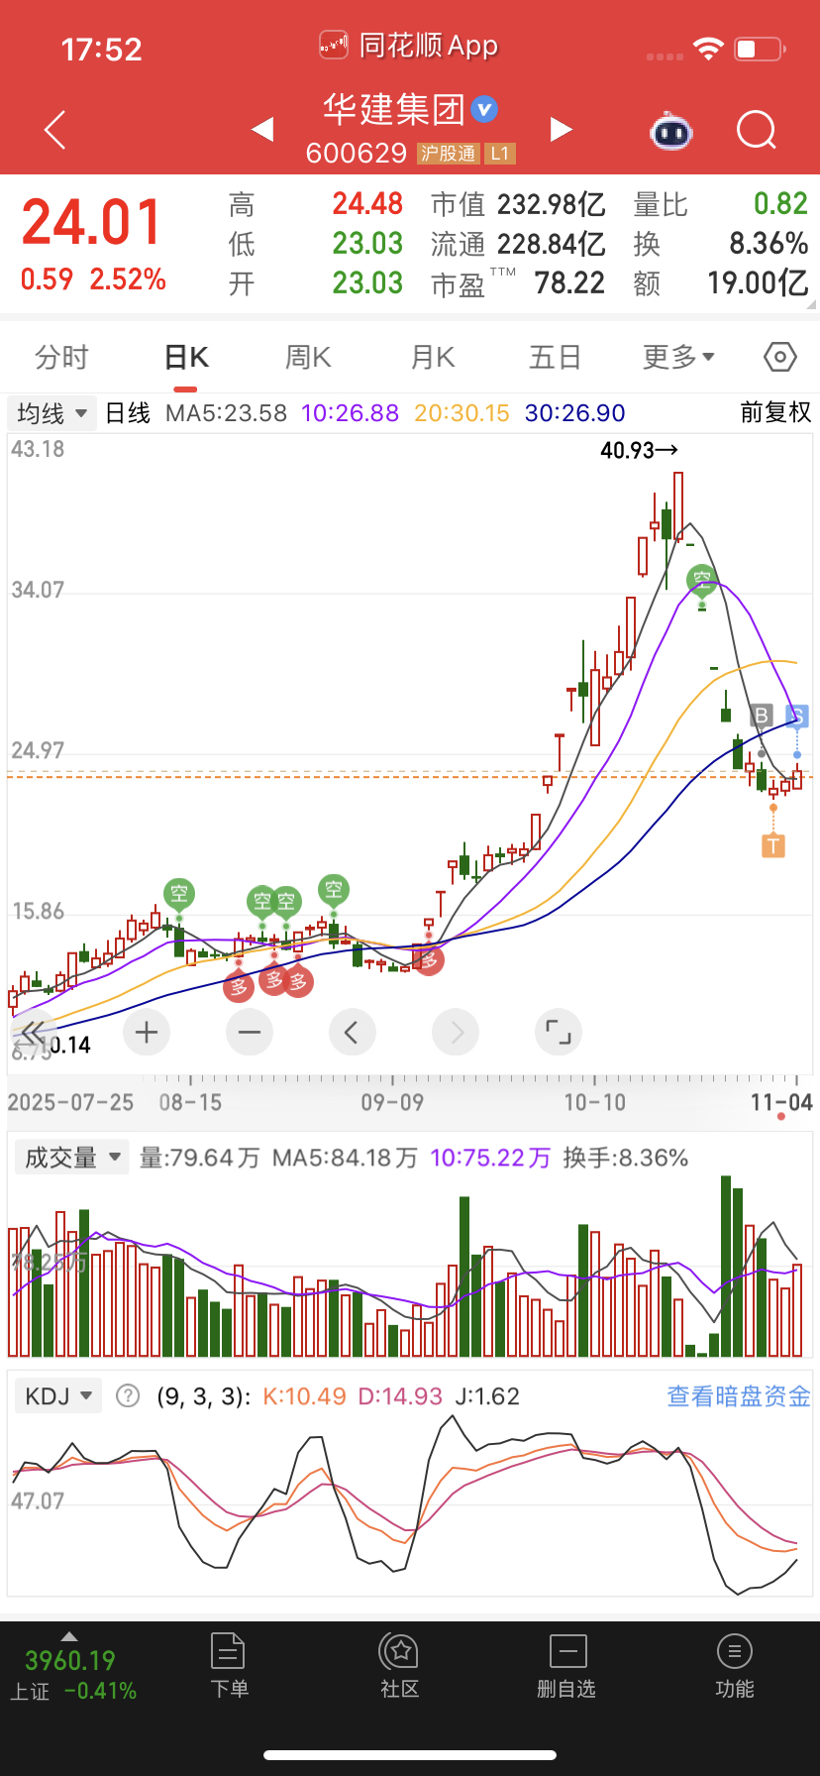
Task: Switch to 五日 tab
Action: pos(555,357)
